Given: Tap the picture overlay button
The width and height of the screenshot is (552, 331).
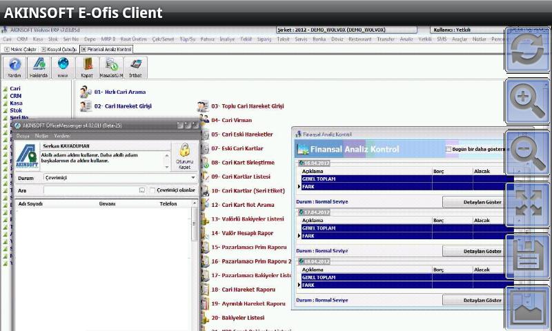Looking at the screenshot, I should [527, 308].
